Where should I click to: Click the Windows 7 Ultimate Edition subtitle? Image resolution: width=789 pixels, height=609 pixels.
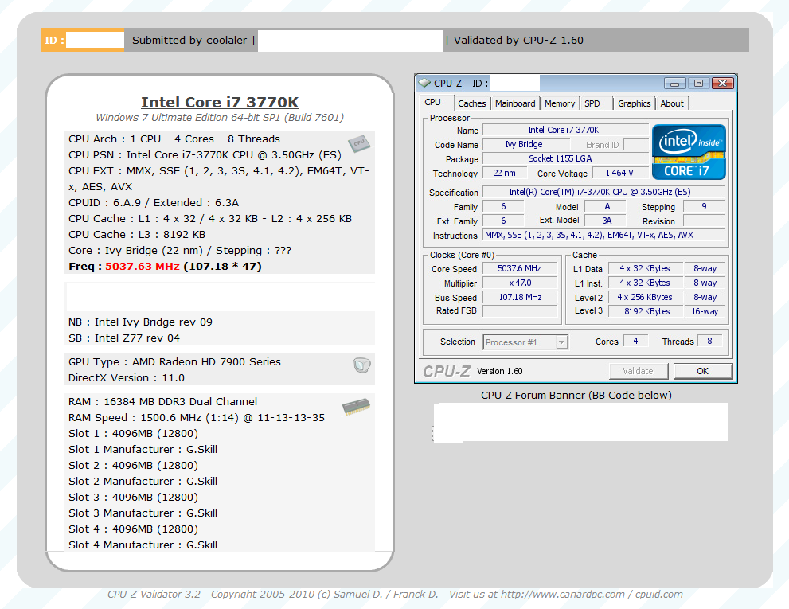220,118
